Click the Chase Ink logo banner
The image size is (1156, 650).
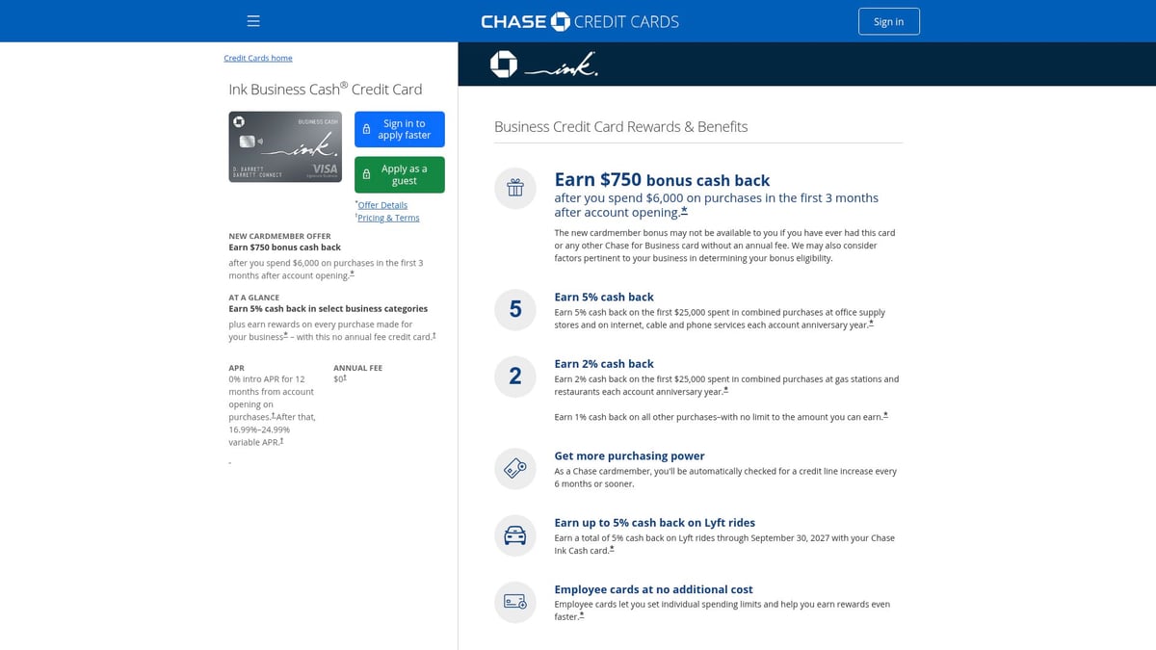[x=544, y=65]
